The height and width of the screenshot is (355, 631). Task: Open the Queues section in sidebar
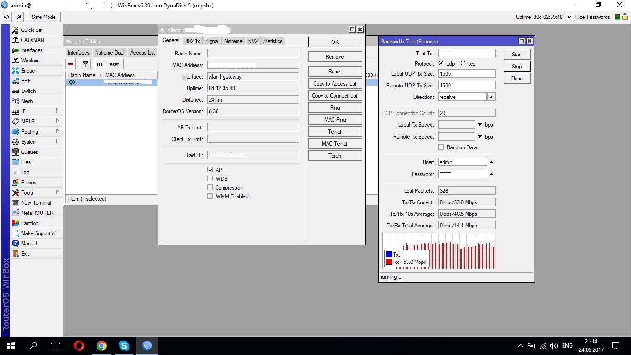point(29,152)
